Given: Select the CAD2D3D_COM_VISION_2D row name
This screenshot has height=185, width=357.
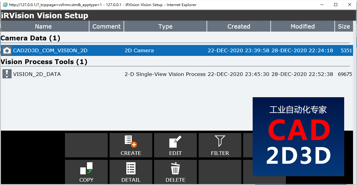Looking at the screenshot, I should pyautogui.click(x=50, y=50).
